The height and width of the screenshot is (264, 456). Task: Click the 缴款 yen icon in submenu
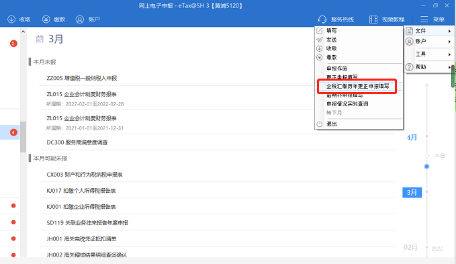click(x=319, y=57)
